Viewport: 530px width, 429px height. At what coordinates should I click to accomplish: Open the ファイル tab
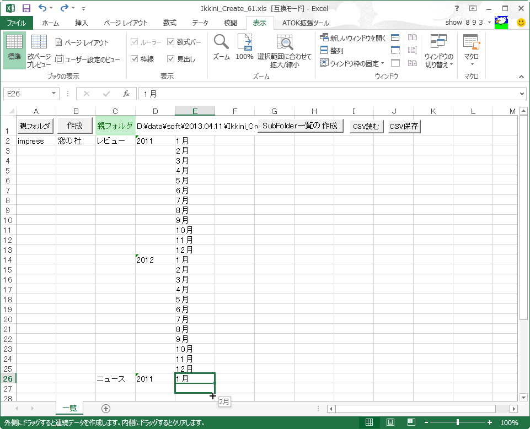tap(17, 23)
